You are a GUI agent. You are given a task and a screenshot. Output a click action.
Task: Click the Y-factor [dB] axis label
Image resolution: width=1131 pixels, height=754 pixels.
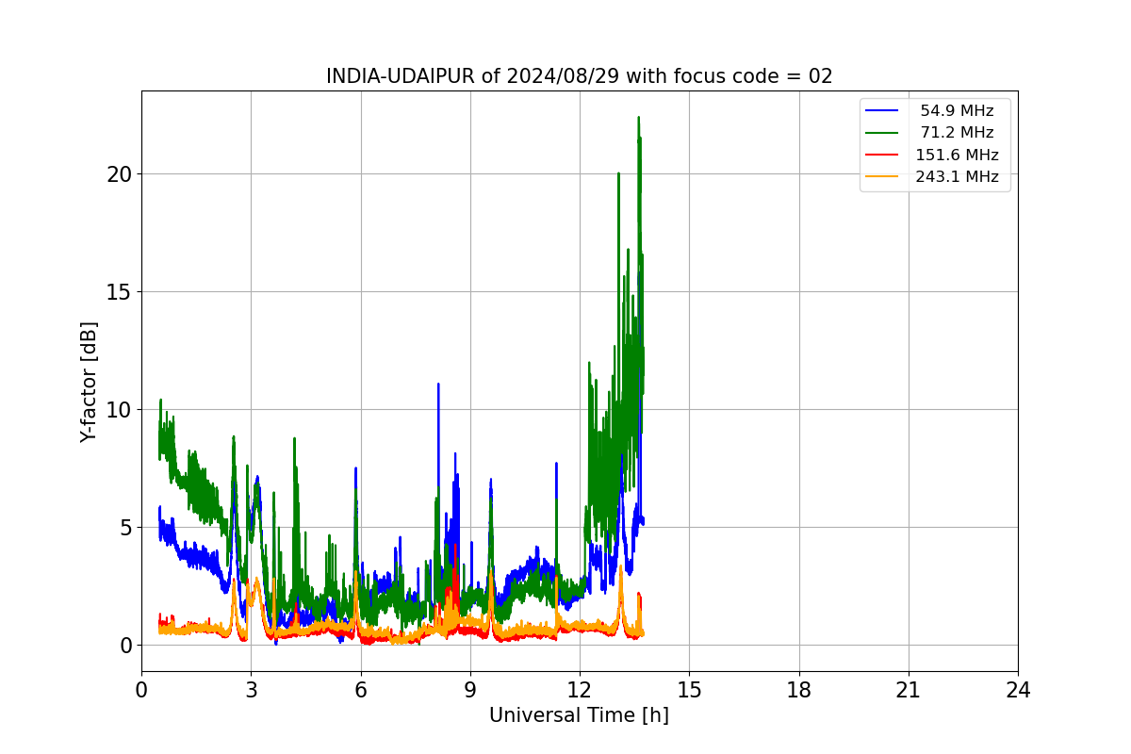(89, 381)
